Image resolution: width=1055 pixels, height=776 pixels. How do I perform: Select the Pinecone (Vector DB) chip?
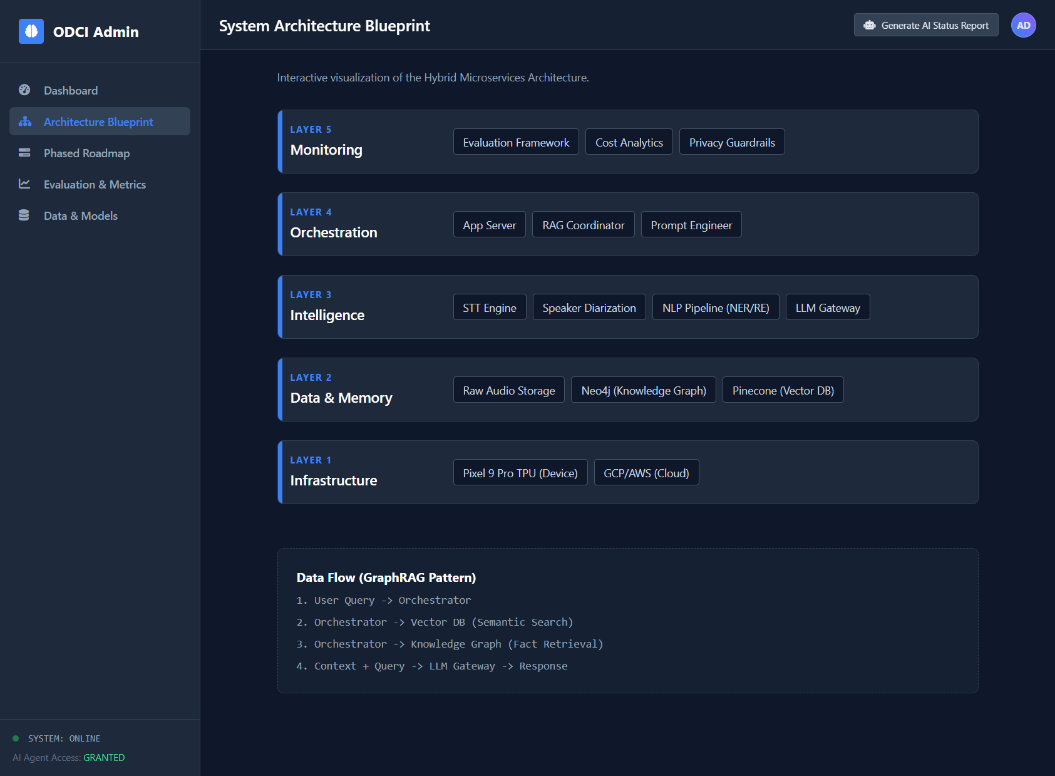[783, 390]
